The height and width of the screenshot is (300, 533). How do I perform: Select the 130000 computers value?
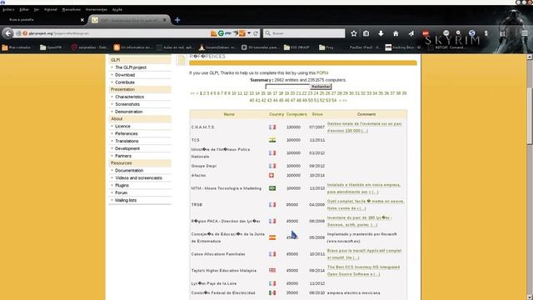tap(293, 127)
